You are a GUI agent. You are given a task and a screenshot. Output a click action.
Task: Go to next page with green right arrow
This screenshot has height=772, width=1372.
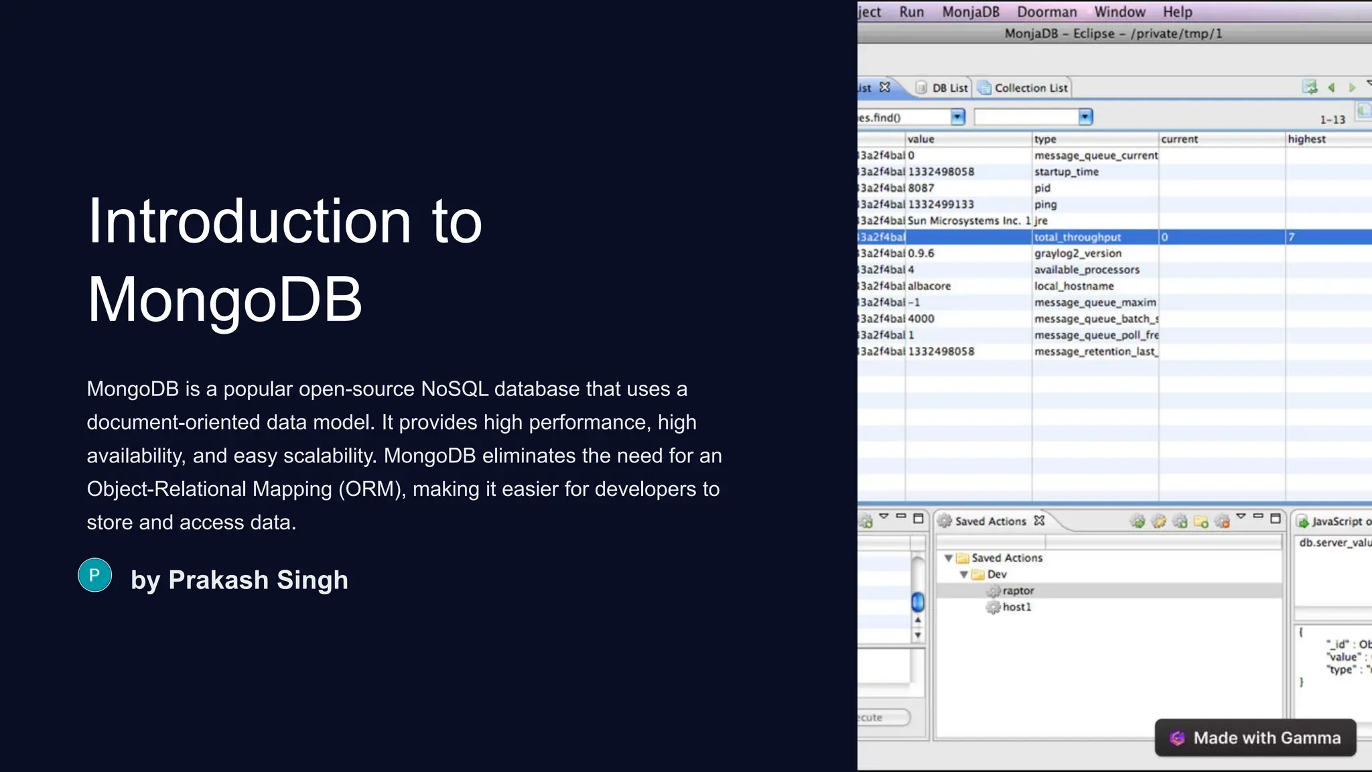click(x=1352, y=88)
